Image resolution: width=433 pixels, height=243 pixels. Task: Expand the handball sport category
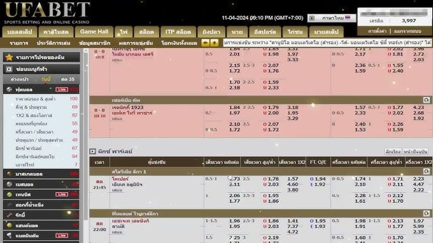(x=42, y=225)
